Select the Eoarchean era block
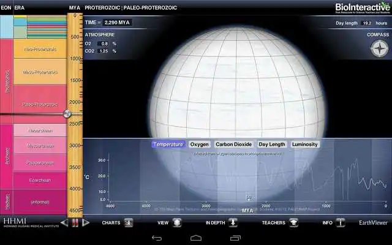This screenshot has width=392, height=245. 40,180
